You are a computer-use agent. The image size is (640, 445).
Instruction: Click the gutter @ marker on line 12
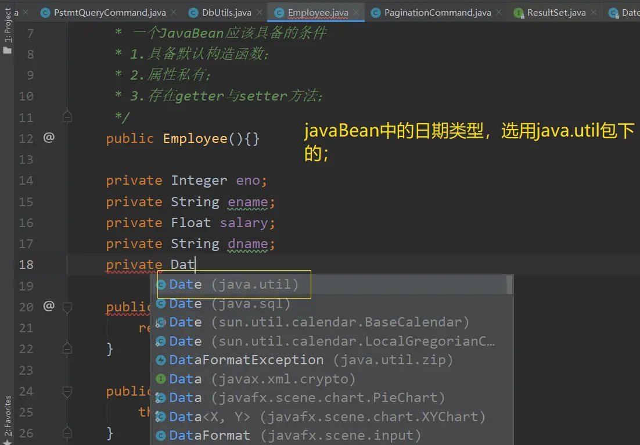click(49, 138)
